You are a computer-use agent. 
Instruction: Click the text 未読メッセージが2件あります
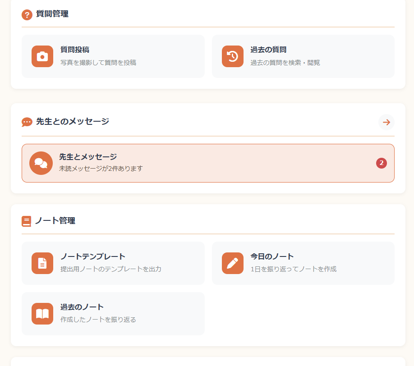click(101, 169)
